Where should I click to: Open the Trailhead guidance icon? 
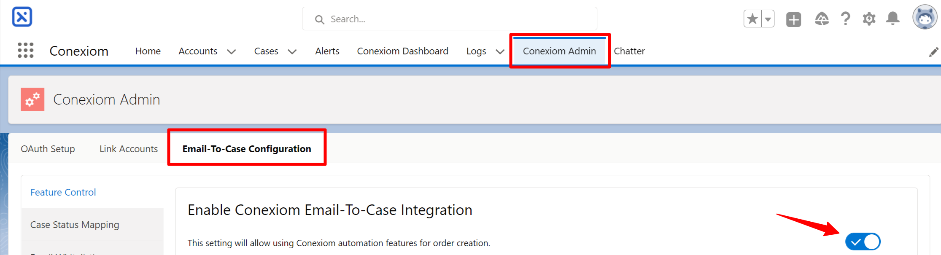[822, 19]
